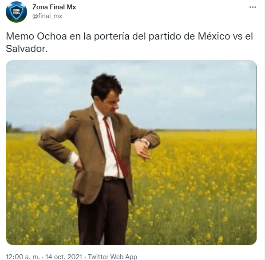
Task: Click the word Salvador in the tweet
Action: [x=26, y=49]
